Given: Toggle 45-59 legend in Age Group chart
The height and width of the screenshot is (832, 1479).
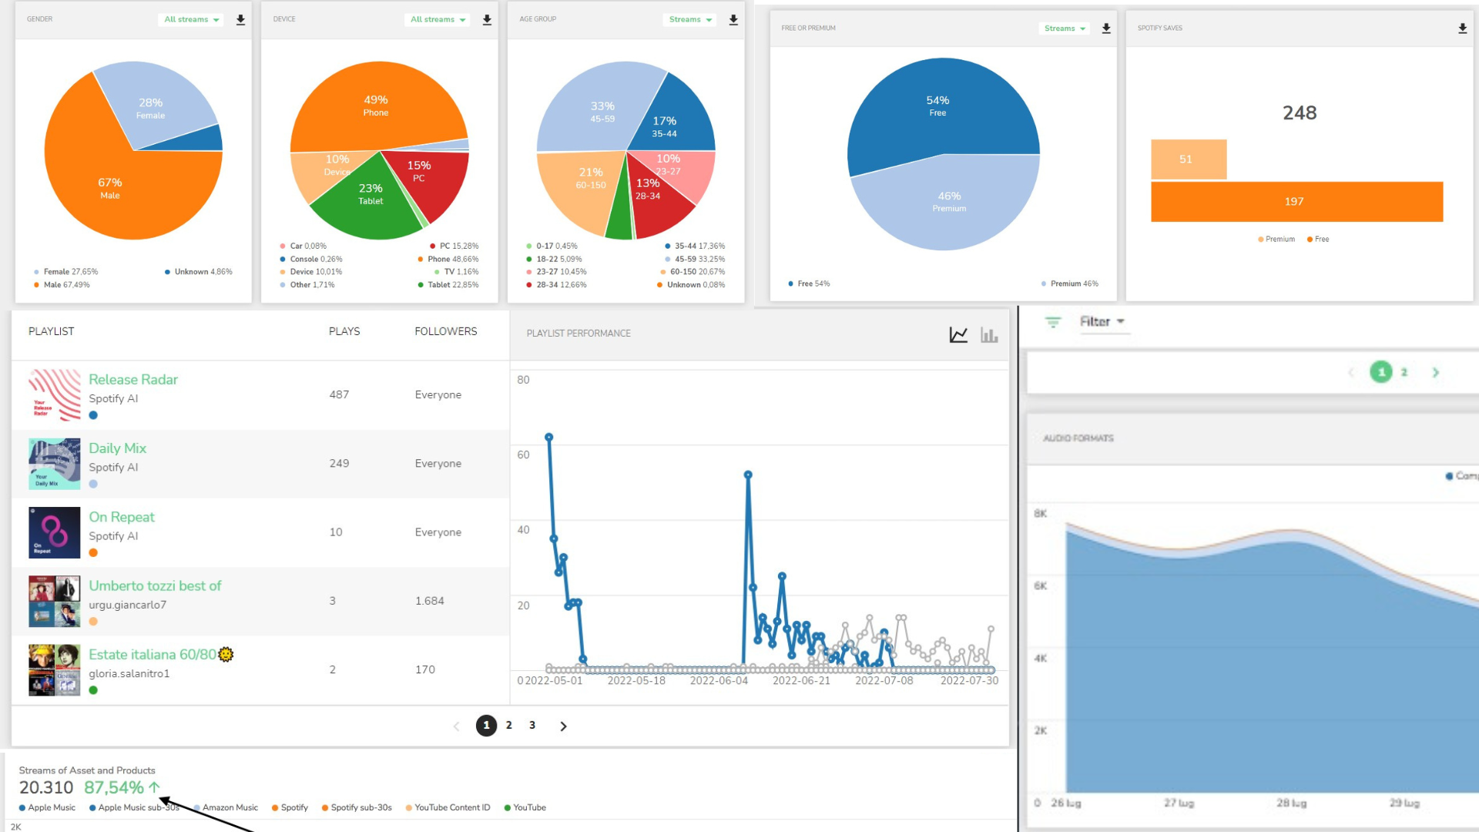Looking at the screenshot, I should [695, 260].
